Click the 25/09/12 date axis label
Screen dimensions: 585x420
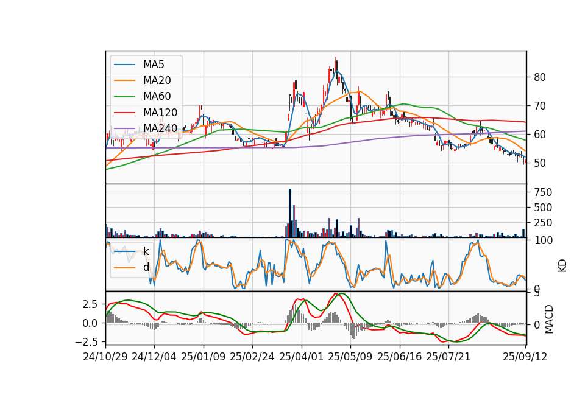click(525, 357)
